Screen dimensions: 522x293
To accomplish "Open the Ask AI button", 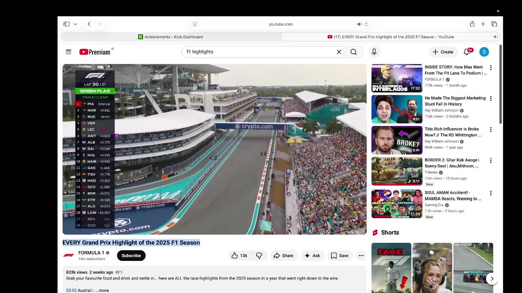I will (312, 256).
